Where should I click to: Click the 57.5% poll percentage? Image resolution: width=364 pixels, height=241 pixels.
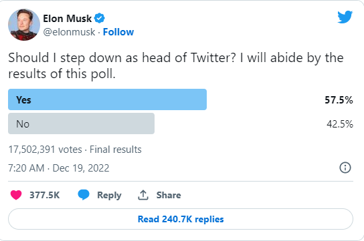(339, 100)
